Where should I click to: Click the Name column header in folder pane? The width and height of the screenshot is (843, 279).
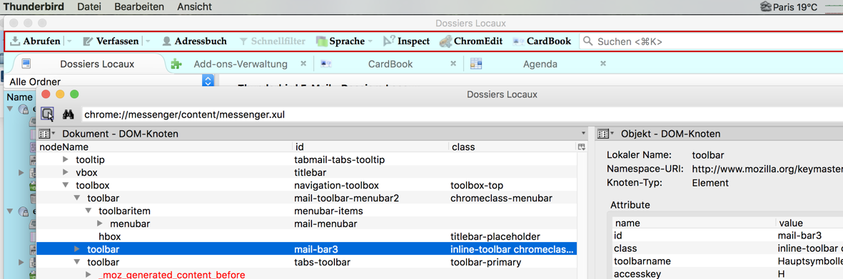(21, 97)
